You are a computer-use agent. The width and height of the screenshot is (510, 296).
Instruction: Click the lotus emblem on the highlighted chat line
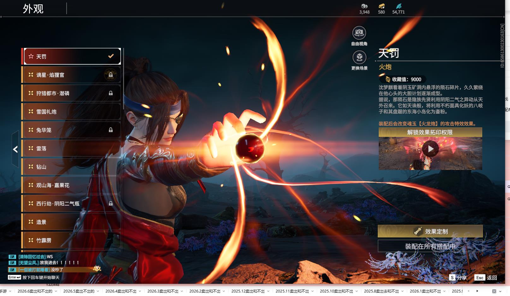(x=97, y=269)
